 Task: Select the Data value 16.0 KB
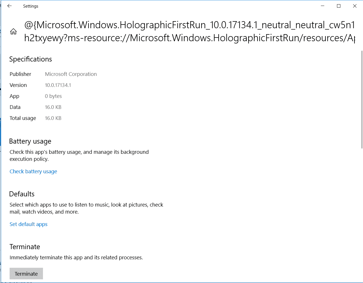53,107
